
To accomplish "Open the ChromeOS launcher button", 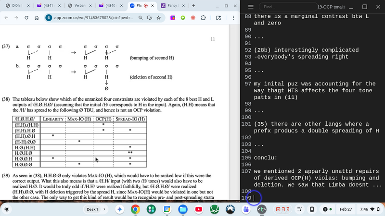I will pyautogui.click(x=7, y=209).
